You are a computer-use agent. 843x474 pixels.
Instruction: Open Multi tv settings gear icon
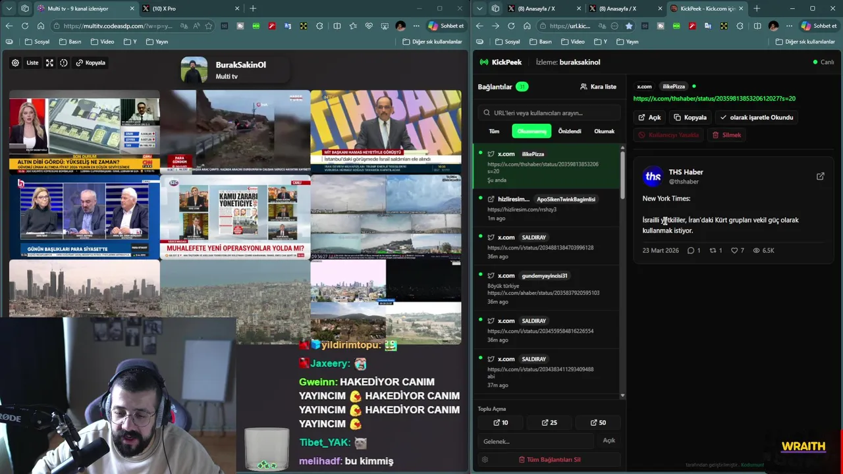point(15,63)
